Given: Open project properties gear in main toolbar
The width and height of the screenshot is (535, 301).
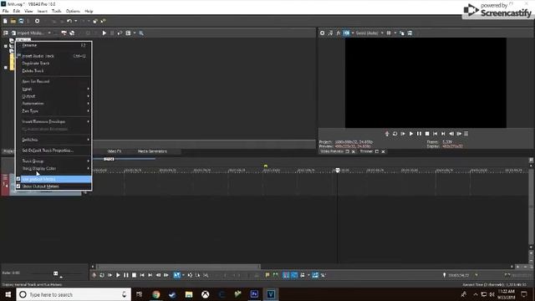Looking at the screenshot, I should (x=37, y=21).
